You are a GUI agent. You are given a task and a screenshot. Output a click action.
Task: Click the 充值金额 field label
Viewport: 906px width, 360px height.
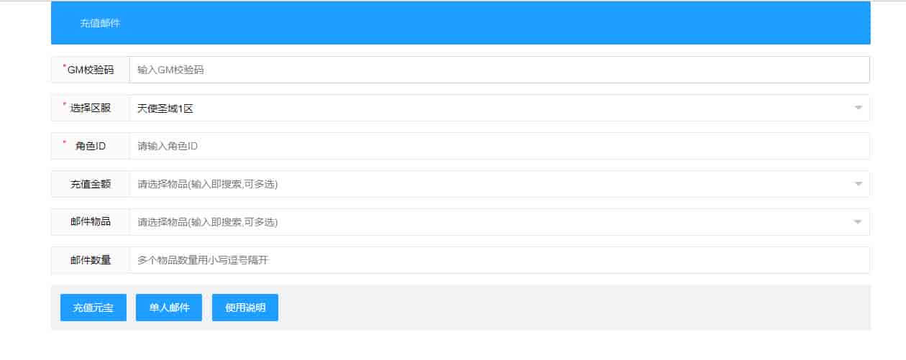pos(91,184)
